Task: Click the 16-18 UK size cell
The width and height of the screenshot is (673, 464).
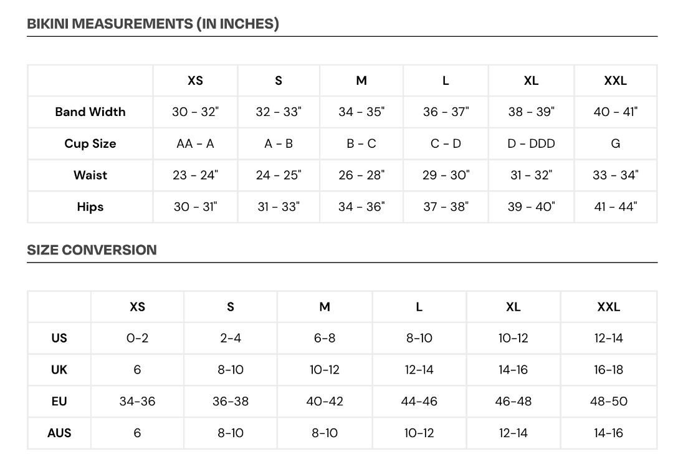Action: pos(608,370)
